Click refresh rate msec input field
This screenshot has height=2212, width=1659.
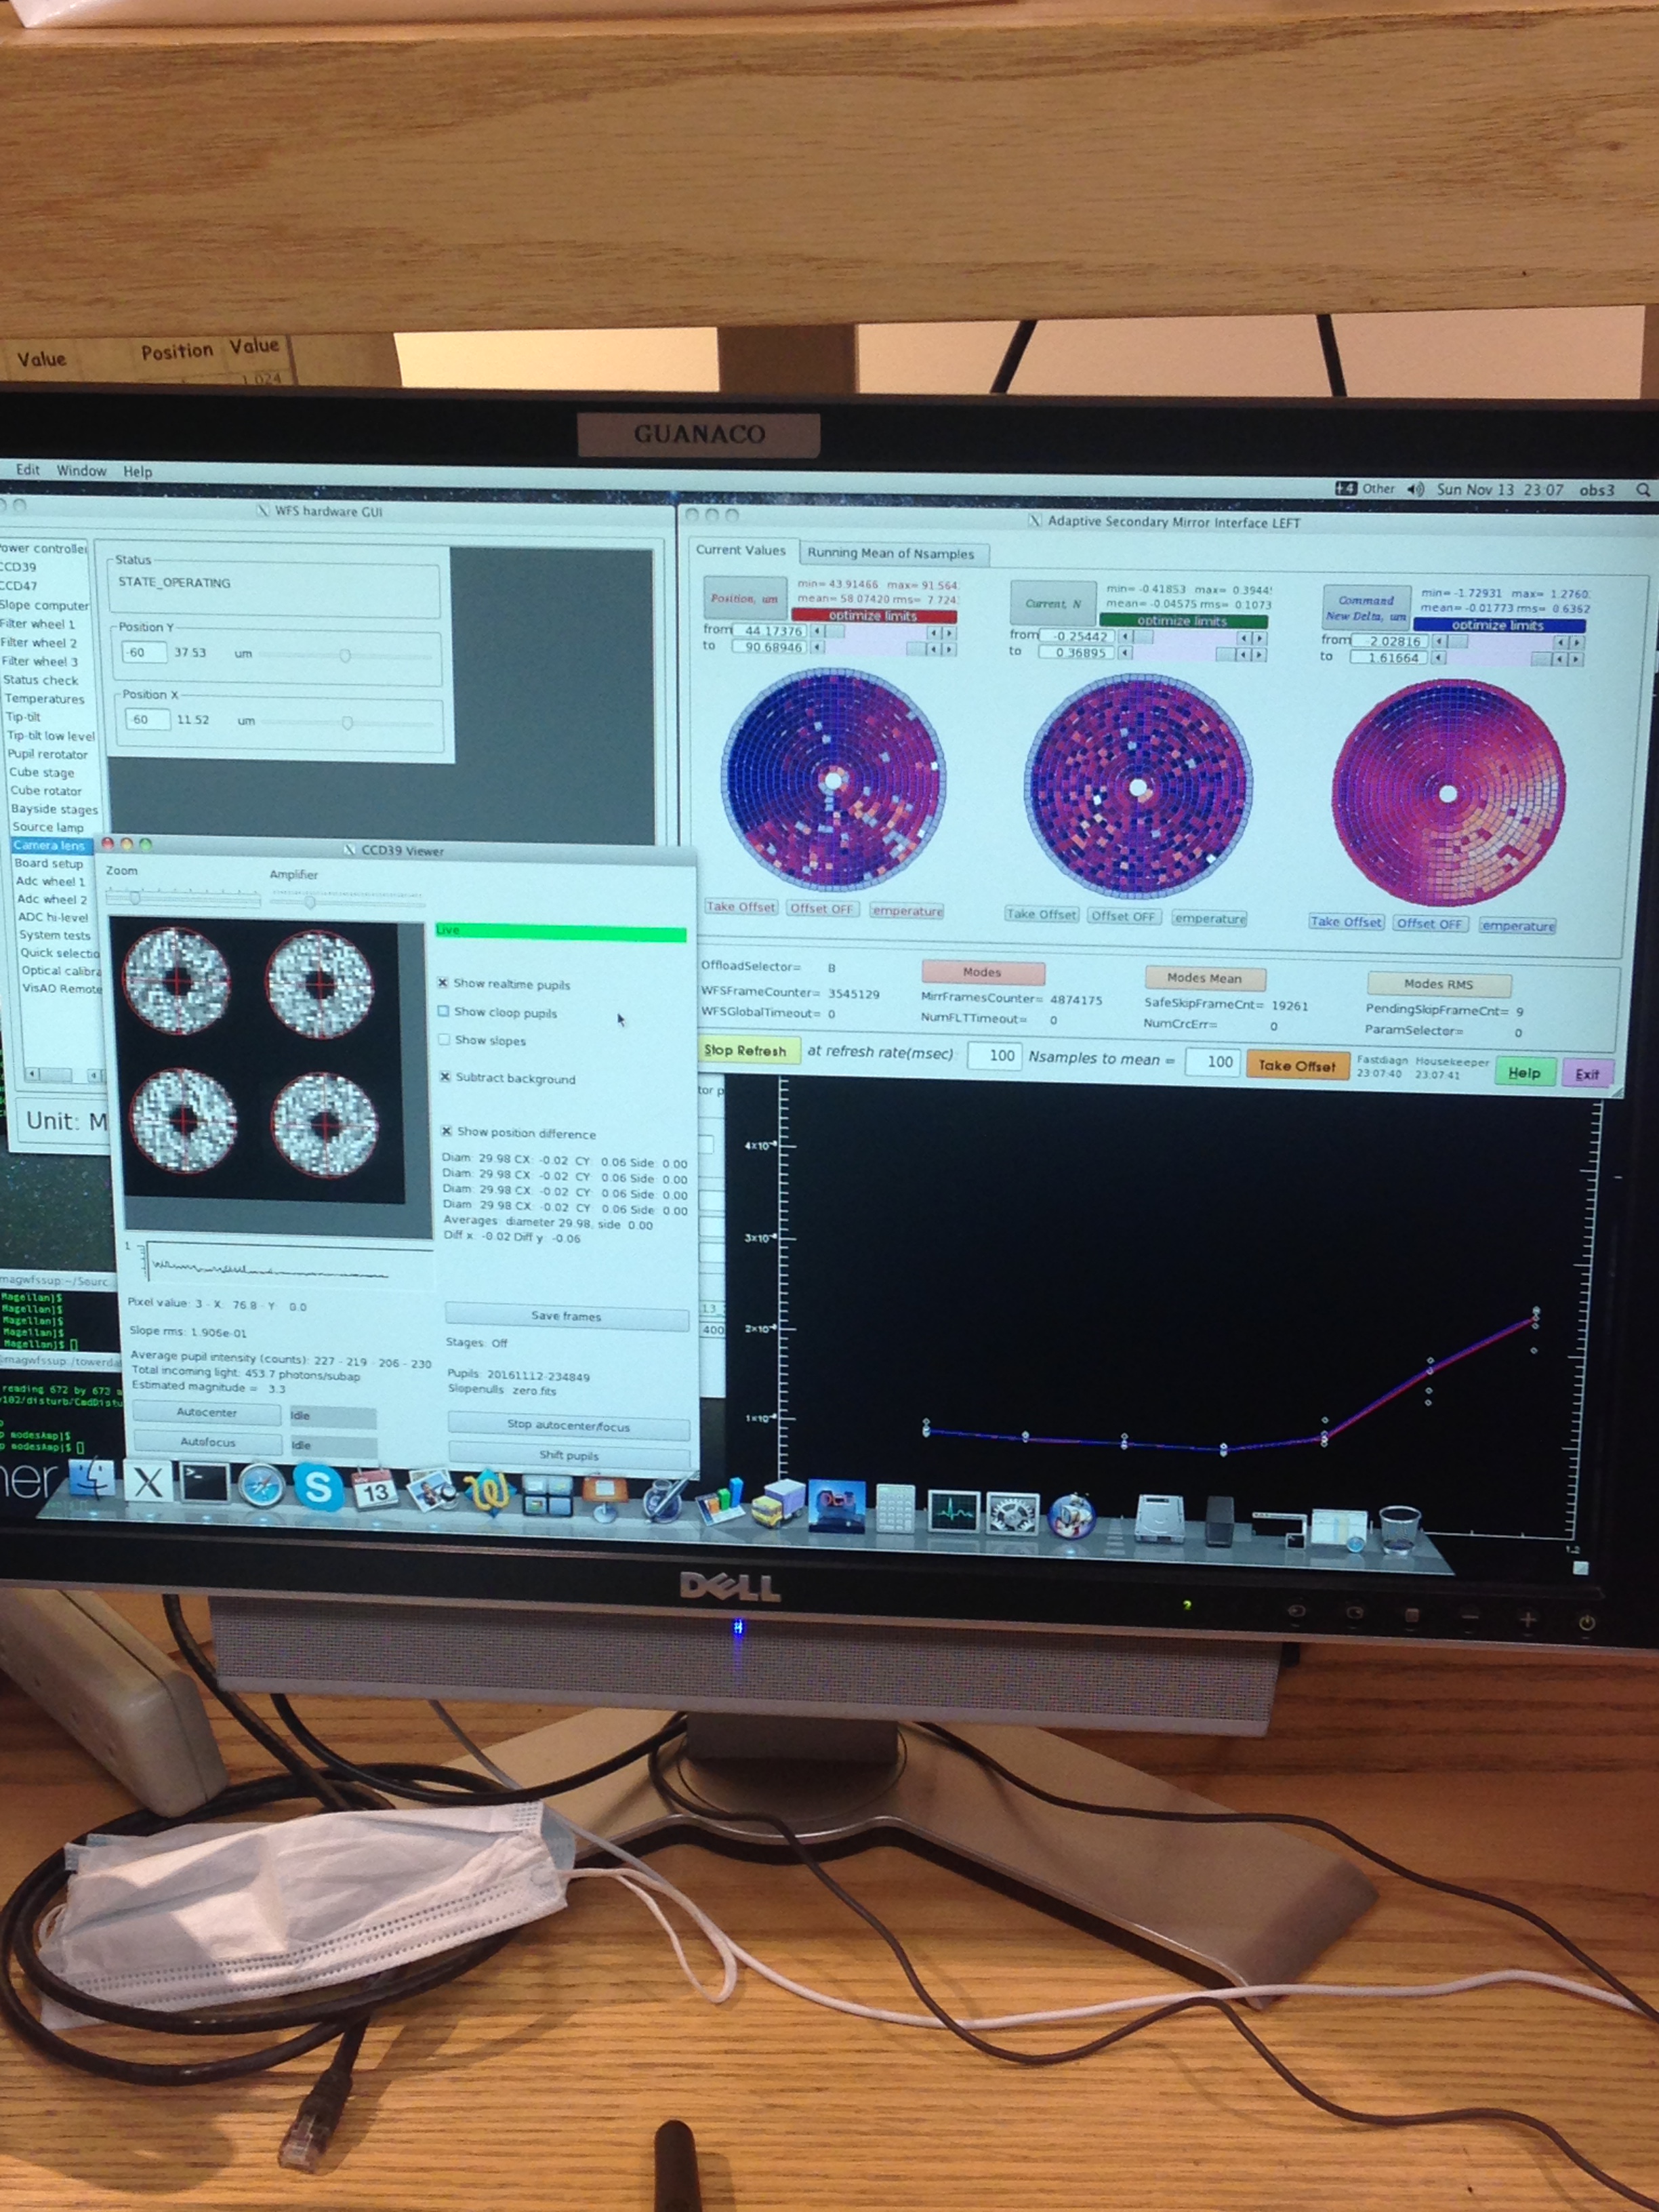pos(994,1056)
